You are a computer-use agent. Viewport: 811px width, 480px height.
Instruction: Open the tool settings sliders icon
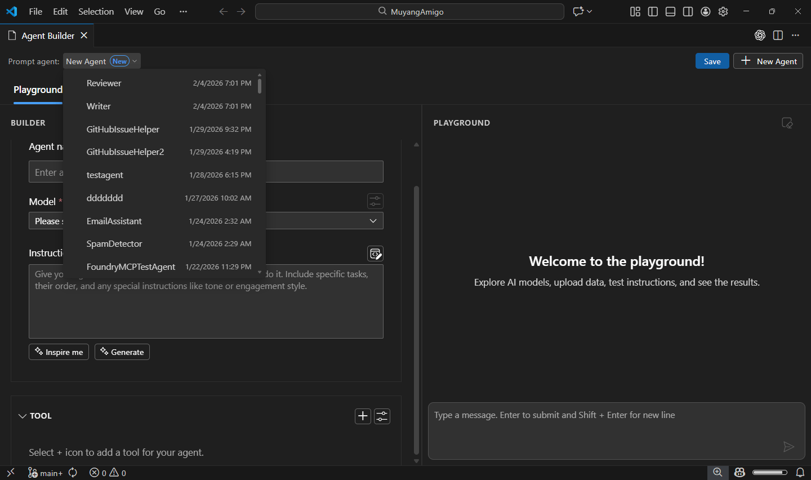pos(382,416)
